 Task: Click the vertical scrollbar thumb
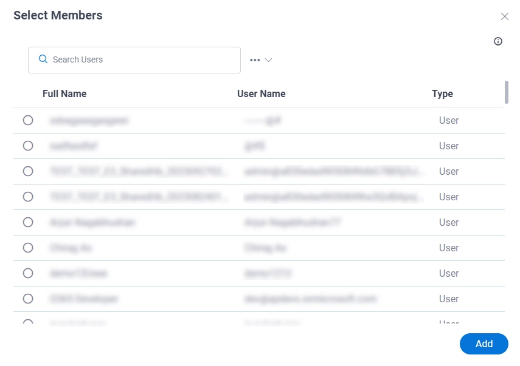coord(507,92)
